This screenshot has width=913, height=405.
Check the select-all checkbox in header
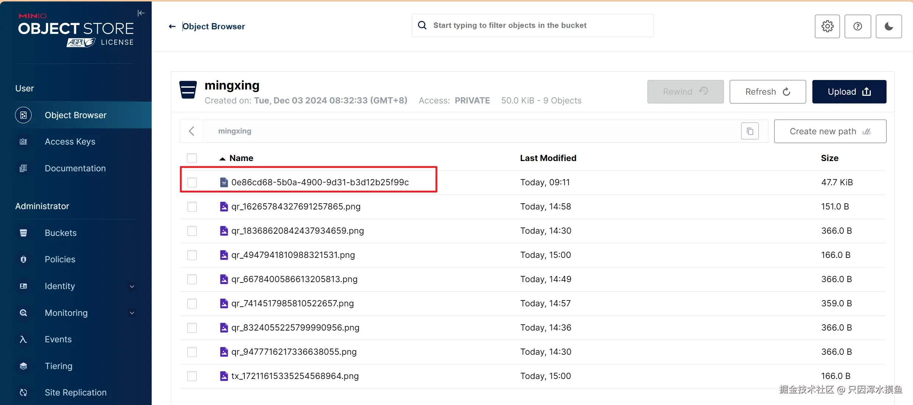click(192, 158)
